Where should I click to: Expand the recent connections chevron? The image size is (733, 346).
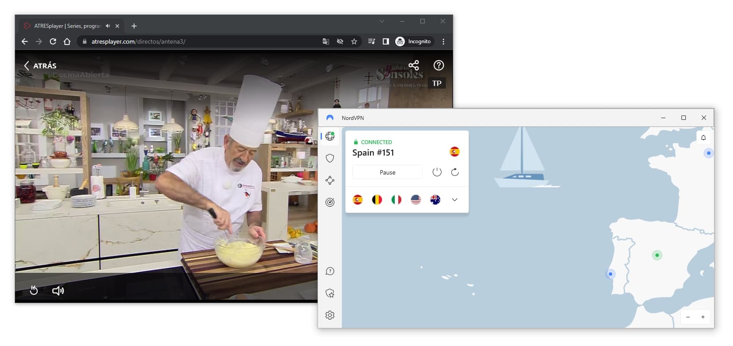(x=455, y=200)
